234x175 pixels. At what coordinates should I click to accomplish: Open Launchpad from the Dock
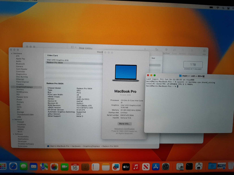coord(3,166)
